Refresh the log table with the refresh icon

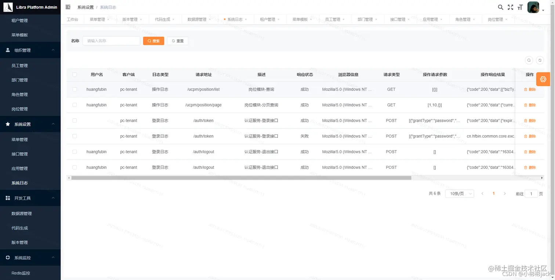coord(540,60)
